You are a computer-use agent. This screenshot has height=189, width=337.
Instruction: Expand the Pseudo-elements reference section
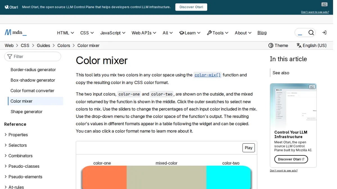pyautogui.click(x=23, y=177)
